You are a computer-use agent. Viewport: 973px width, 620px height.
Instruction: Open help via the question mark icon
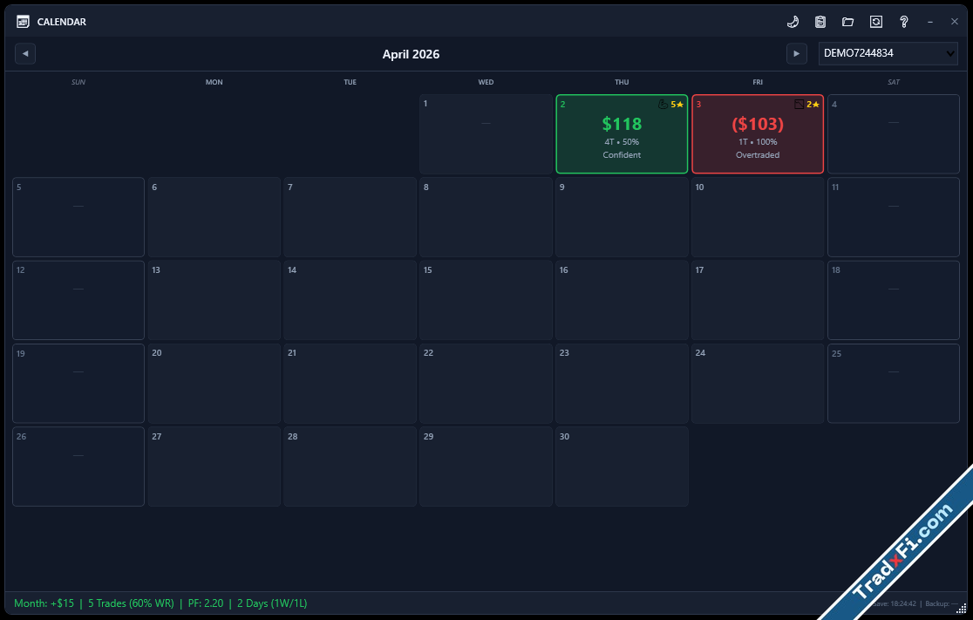click(x=904, y=22)
